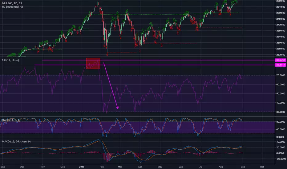Screen dimensions: 287x169
Task: Click the Aug label on time axis
Action: click(221, 167)
